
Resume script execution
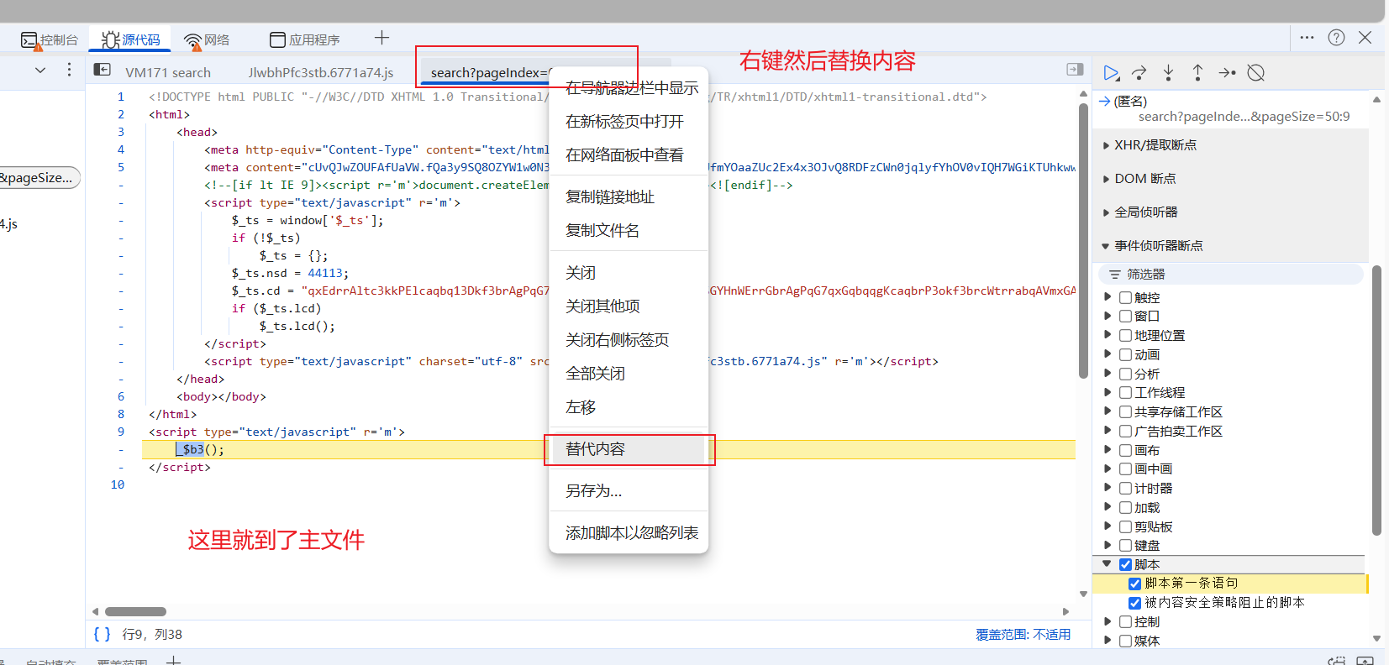click(x=1111, y=73)
